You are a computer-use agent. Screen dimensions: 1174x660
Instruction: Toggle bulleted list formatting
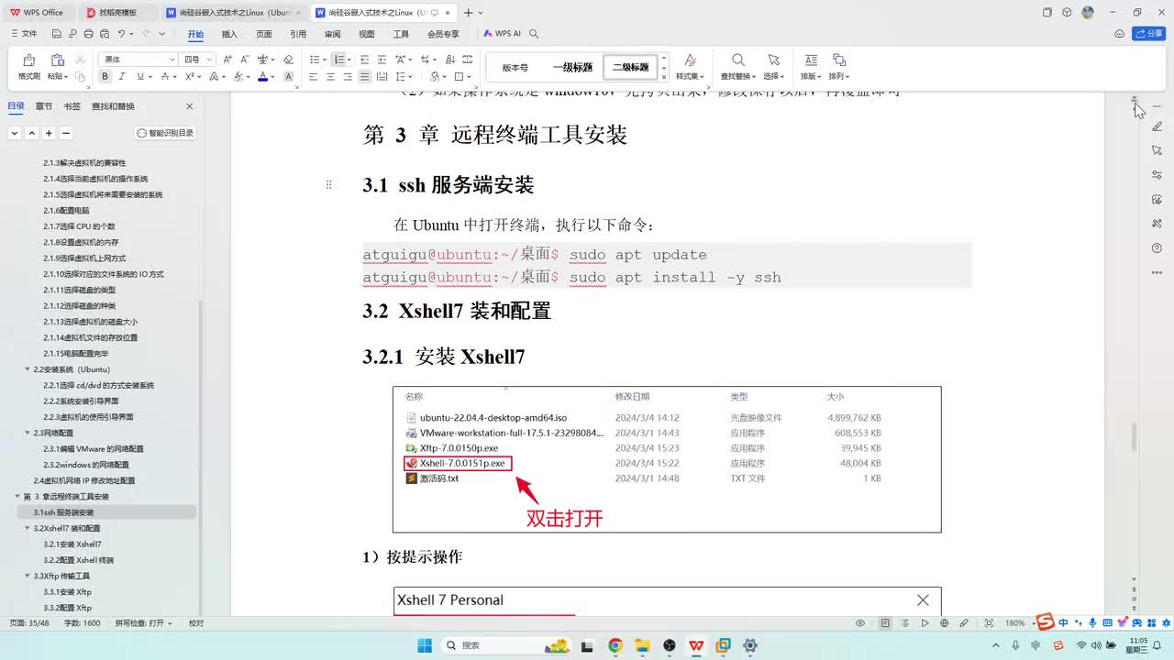[x=313, y=60]
